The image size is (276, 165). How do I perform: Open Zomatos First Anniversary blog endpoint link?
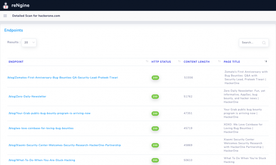[63, 77]
